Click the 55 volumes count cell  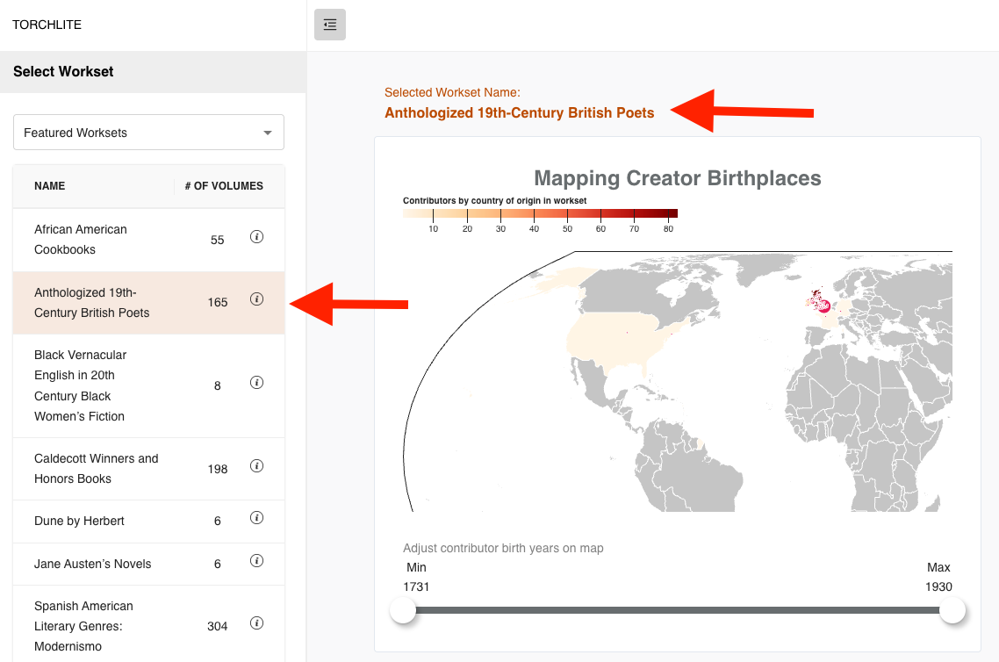coord(217,241)
